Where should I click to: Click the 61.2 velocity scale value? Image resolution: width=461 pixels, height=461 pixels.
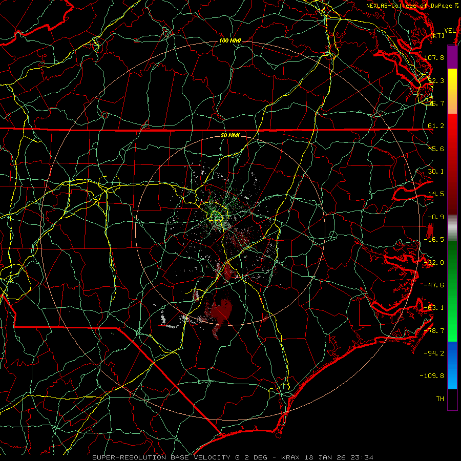[x=436, y=126]
